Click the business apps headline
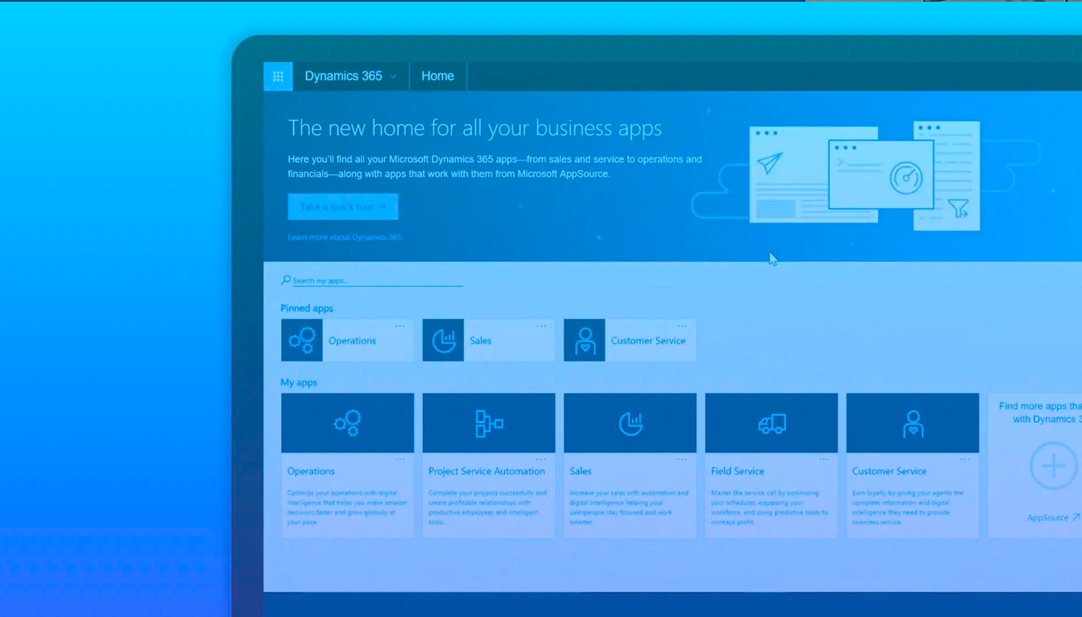 475,128
